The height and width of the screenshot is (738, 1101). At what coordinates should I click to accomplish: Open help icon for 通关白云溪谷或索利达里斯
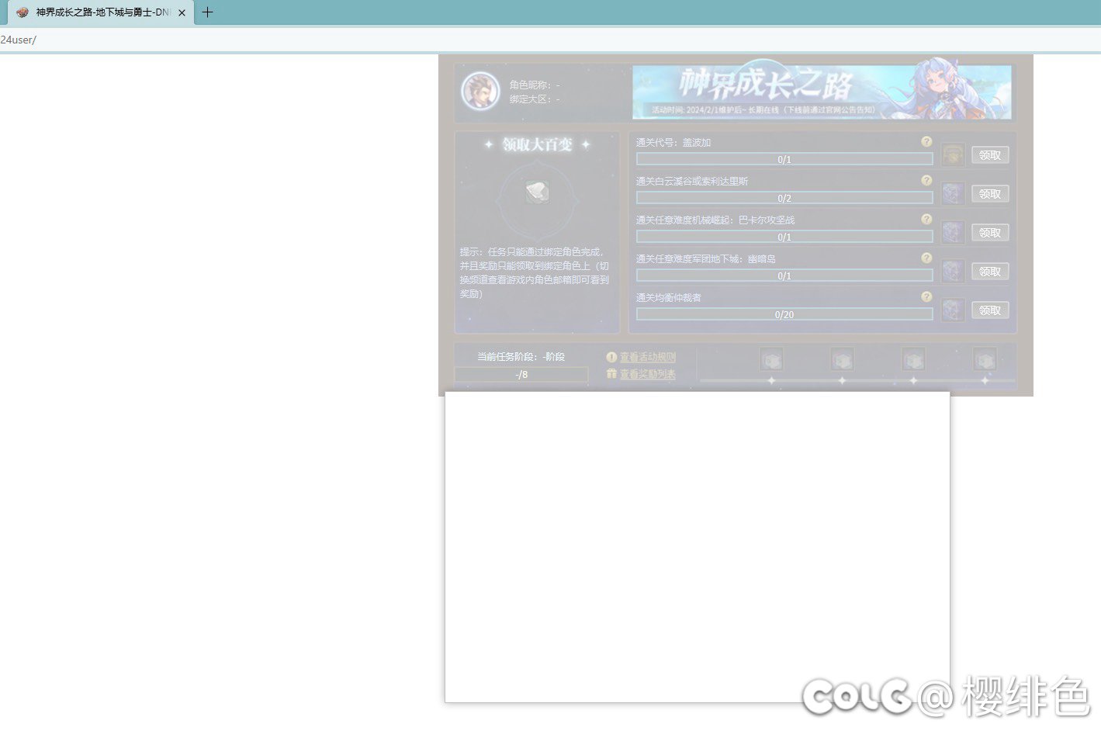tap(926, 180)
